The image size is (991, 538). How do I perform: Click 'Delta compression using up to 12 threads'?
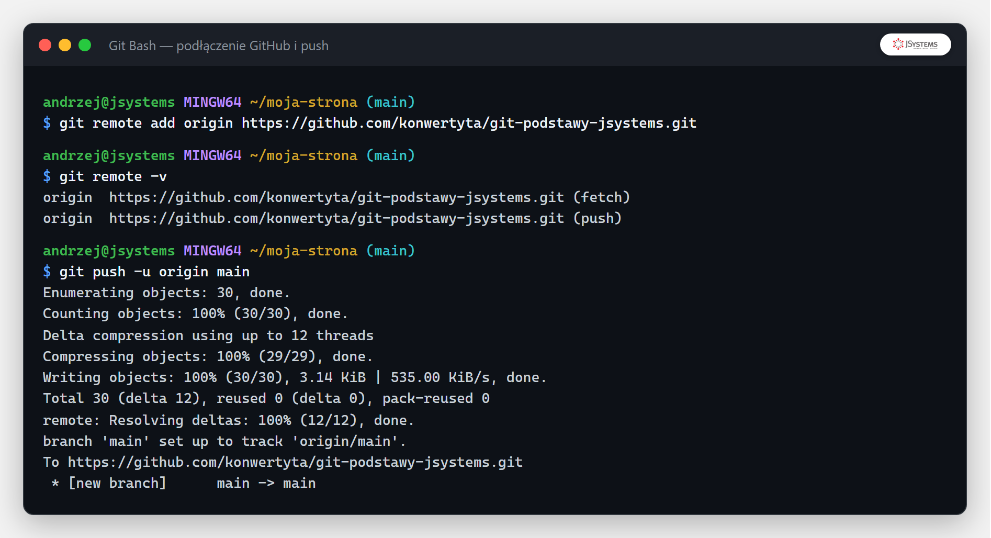coord(208,336)
